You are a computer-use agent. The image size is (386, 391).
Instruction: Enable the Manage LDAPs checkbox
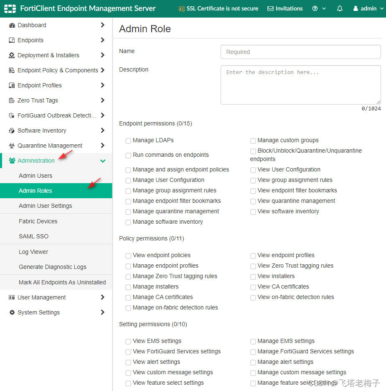click(x=128, y=141)
